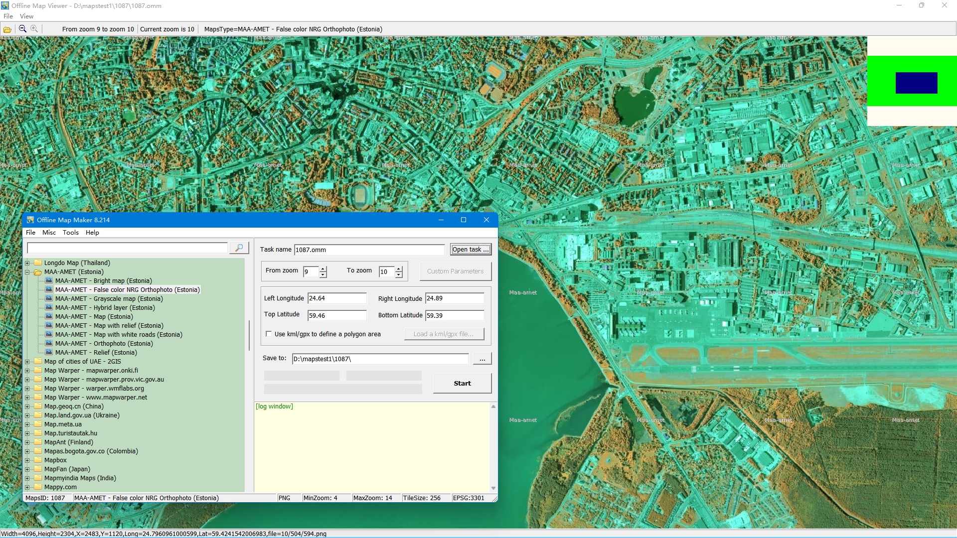Click the open folder icon of MAA-AMET (Estonia)

(38, 272)
